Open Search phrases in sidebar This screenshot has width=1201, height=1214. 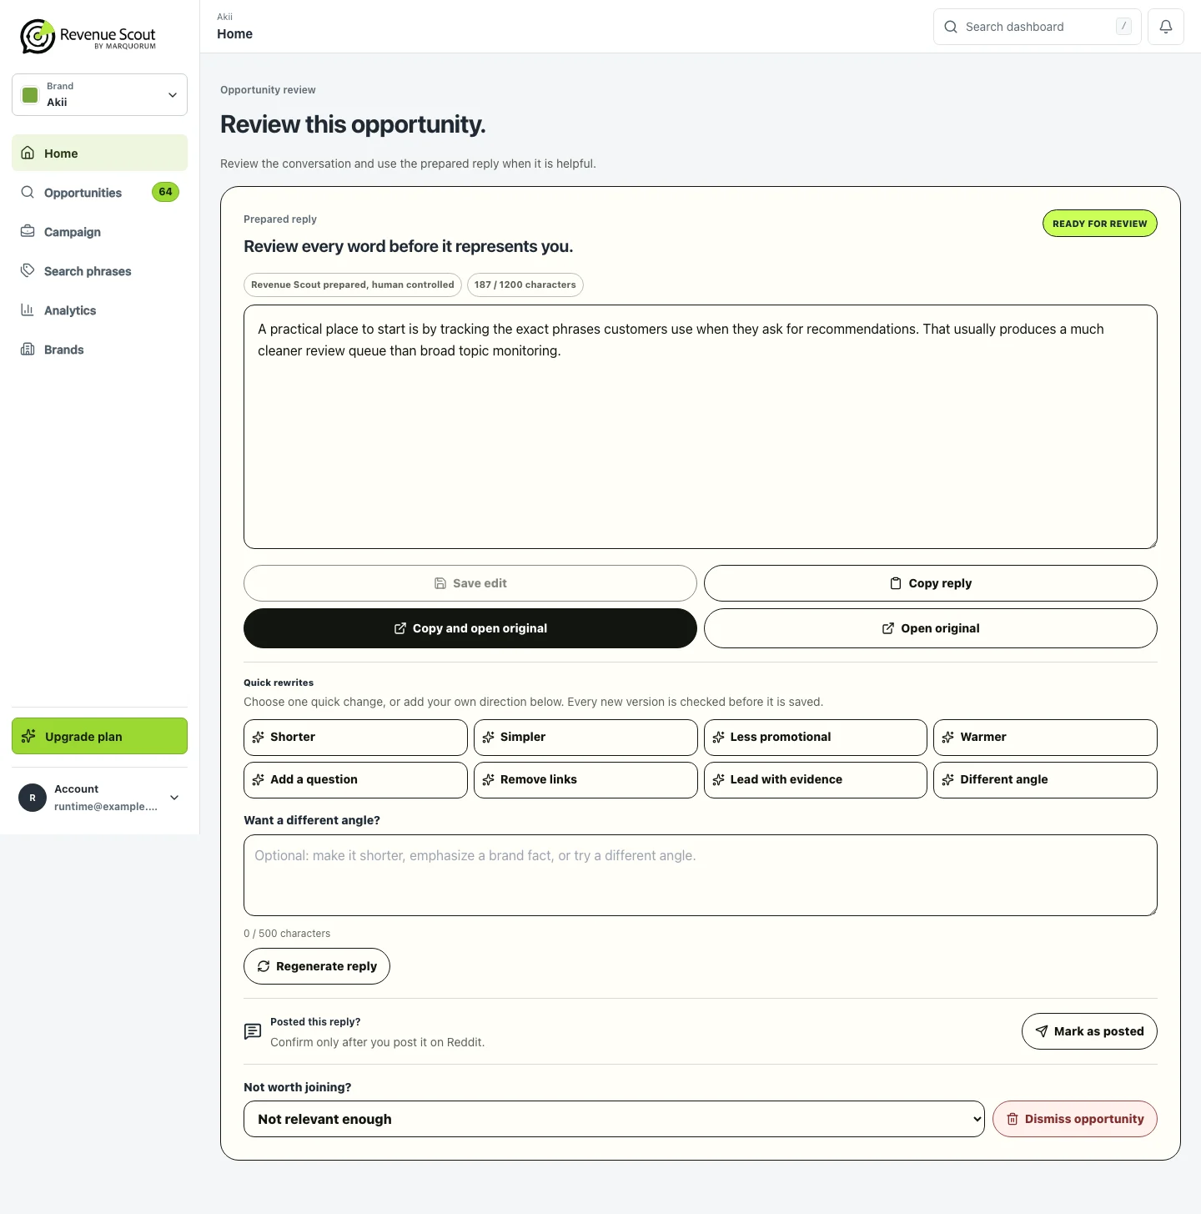99,271
